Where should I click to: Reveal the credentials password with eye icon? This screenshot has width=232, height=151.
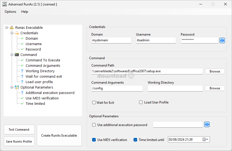[222, 40]
